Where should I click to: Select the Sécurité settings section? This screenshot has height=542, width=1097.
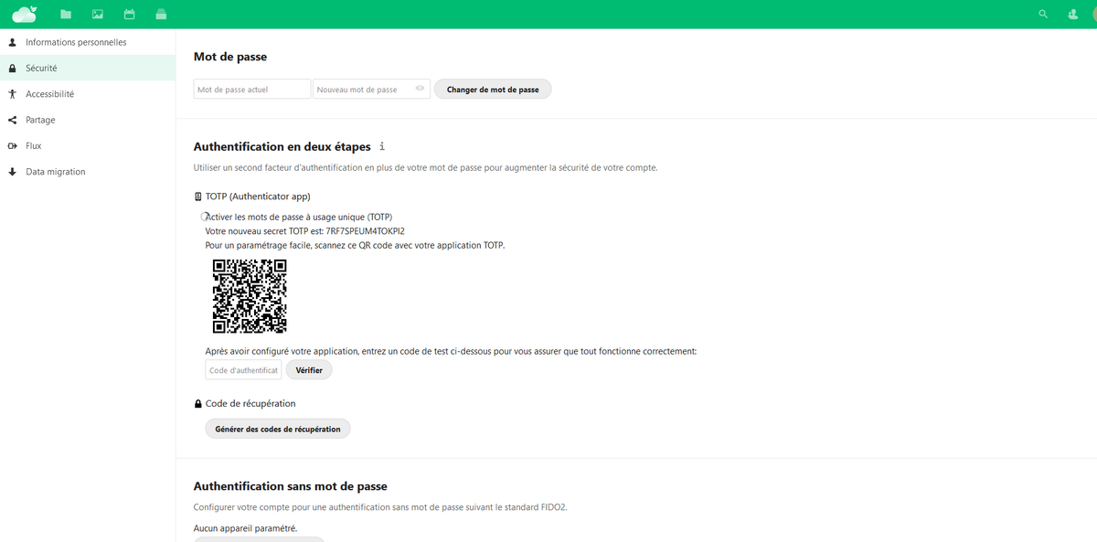click(88, 68)
